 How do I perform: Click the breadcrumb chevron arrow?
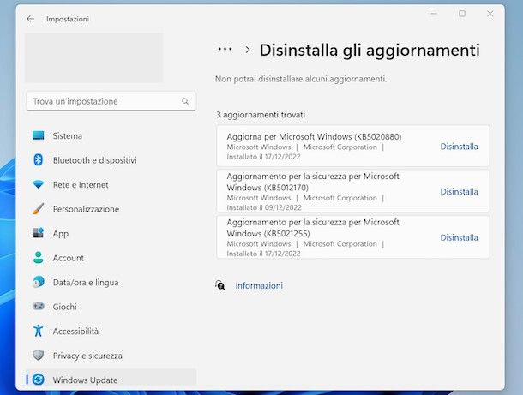248,50
